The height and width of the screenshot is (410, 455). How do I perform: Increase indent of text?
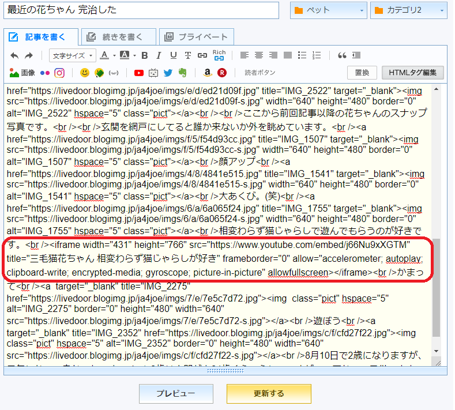tap(356, 55)
